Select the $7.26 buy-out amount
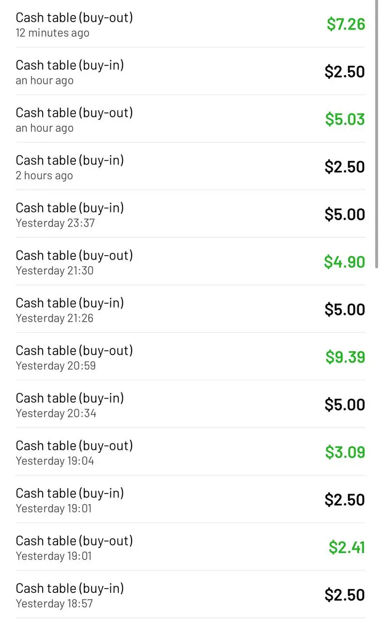The height and width of the screenshot is (620, 381). [x=346, y=24]
